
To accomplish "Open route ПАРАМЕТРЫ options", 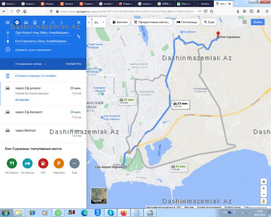I will point(73,64).
